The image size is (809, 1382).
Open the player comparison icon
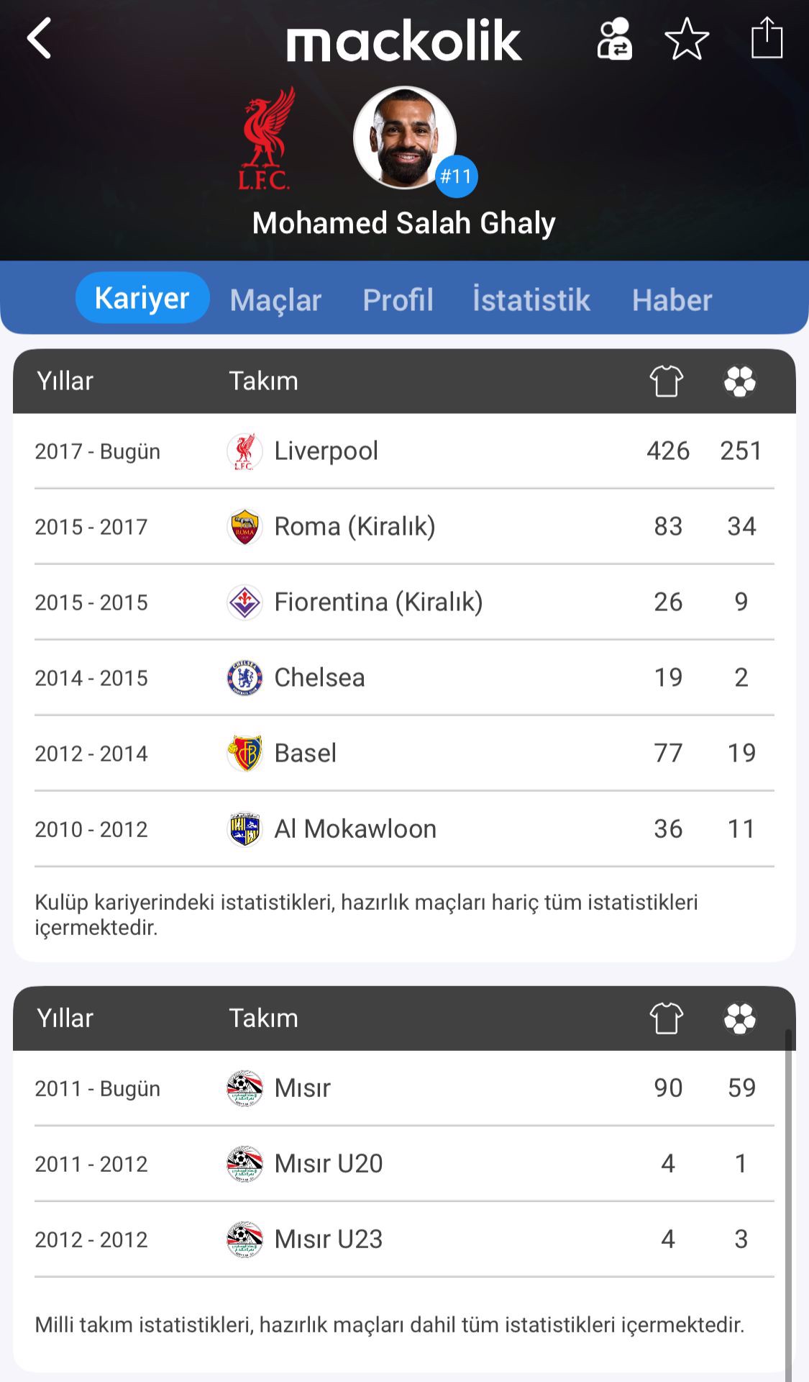(615, 39)
